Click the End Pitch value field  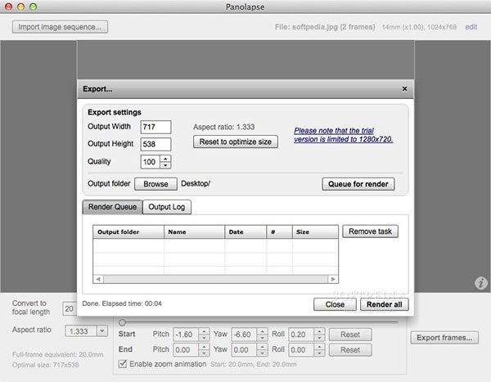pos(186,350)
